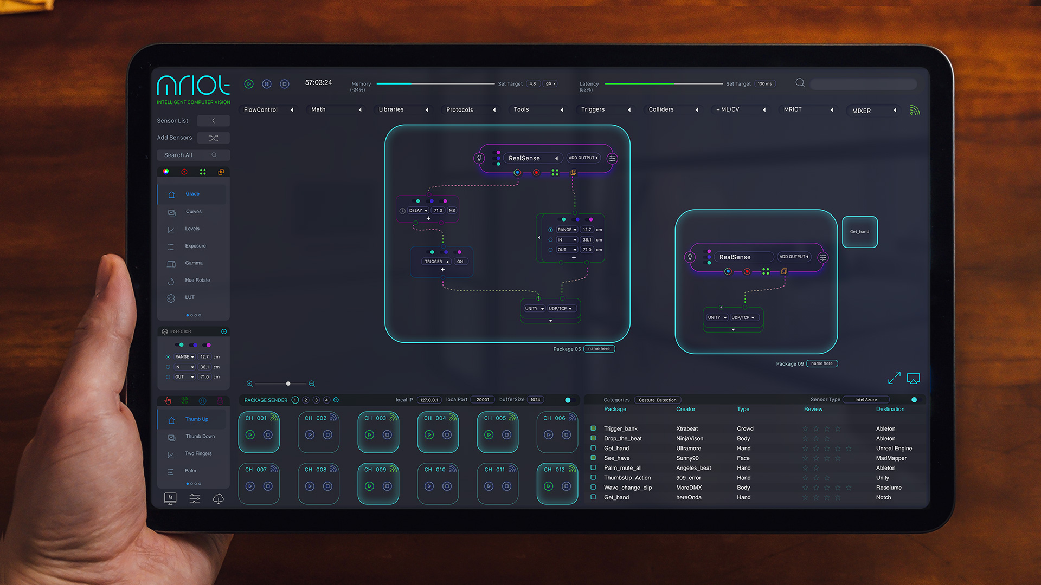Select the red hand gesture tab icon
1041x585 pixels.
pos(168,401)
